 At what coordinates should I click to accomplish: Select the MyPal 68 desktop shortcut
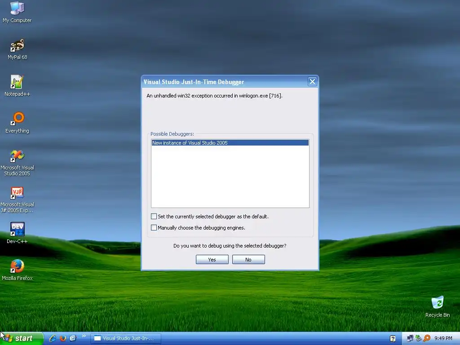click(17, 49)
